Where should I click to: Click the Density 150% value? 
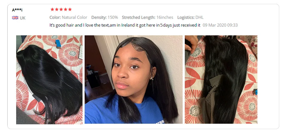coord(113,17)
